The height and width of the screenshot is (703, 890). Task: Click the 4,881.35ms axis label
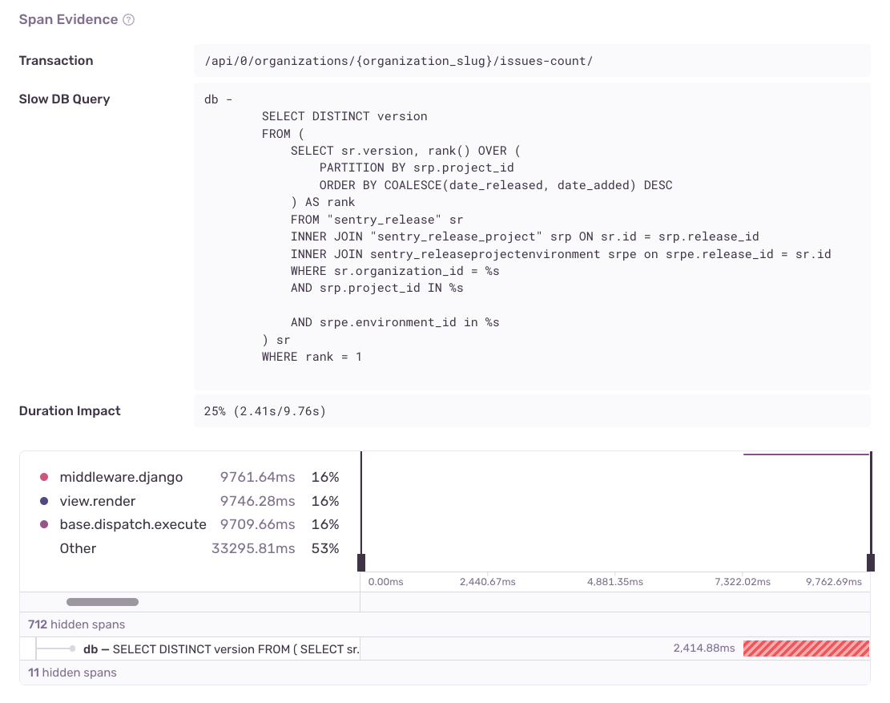point(614,582)
